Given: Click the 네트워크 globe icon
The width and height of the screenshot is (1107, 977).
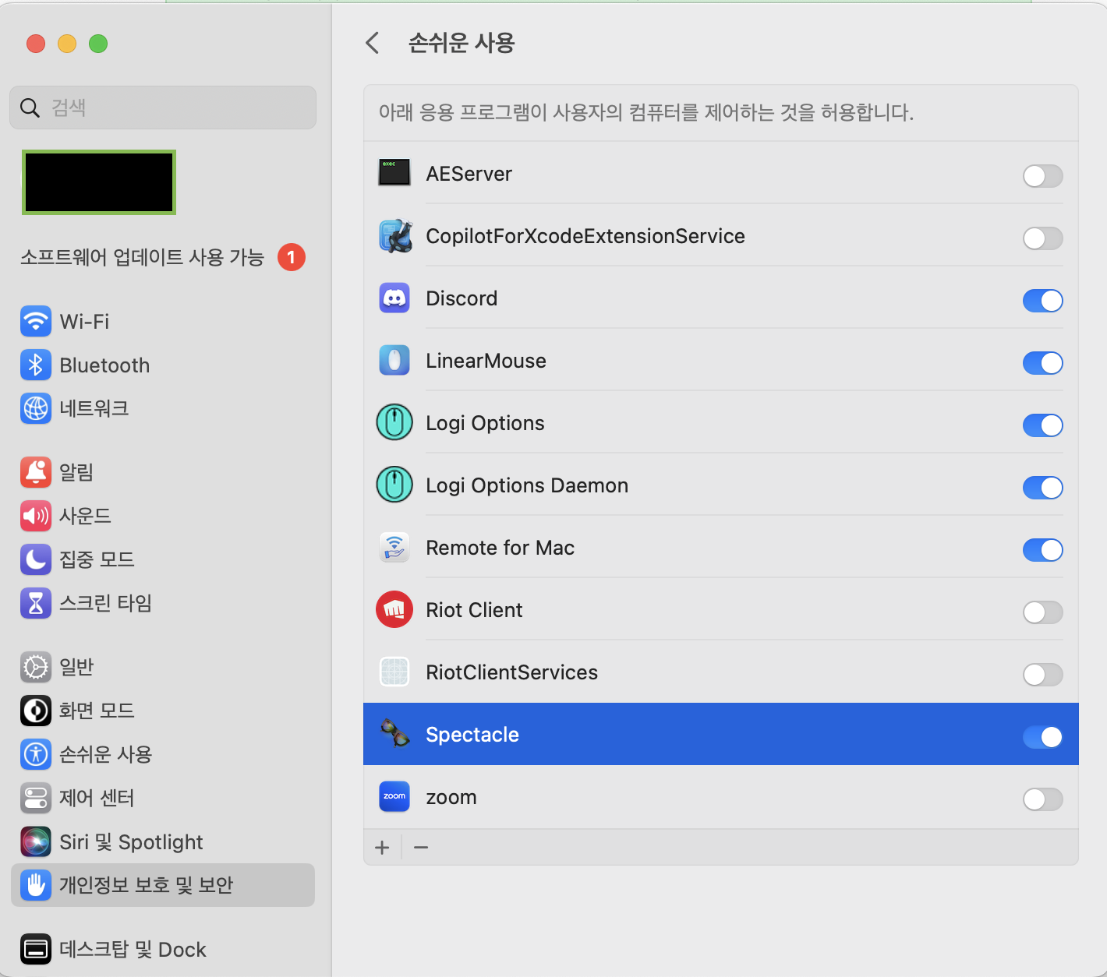Looking at the screenshot, I should (x=36, y=408).
